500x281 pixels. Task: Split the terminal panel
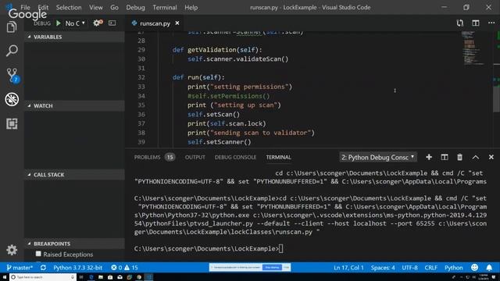pyautogui.click(x=445, y=157)
